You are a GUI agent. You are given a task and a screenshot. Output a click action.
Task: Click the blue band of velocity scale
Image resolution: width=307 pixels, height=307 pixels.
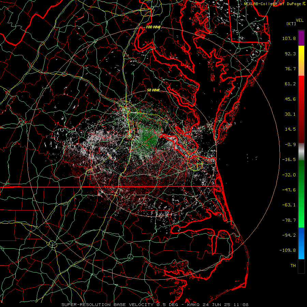(x=301, y=243)
